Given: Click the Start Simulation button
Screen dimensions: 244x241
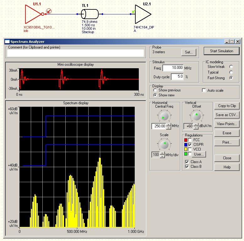Looking at the screenshot, I should [222, 51].
